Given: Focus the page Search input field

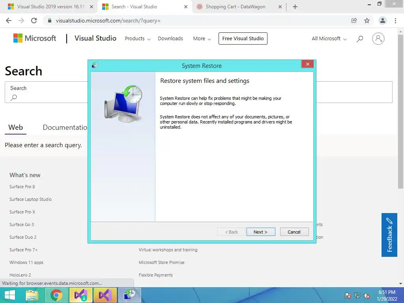Looking at the screenshot, I should point(198,92).
